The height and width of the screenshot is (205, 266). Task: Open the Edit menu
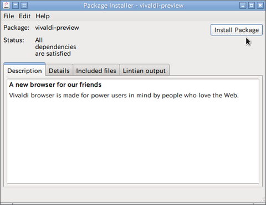pyautogui.click(x=24, y=16)
